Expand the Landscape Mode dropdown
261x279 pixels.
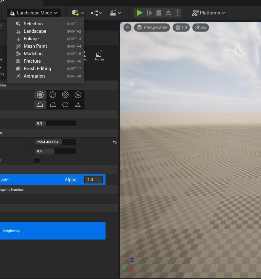pos(34,13)
